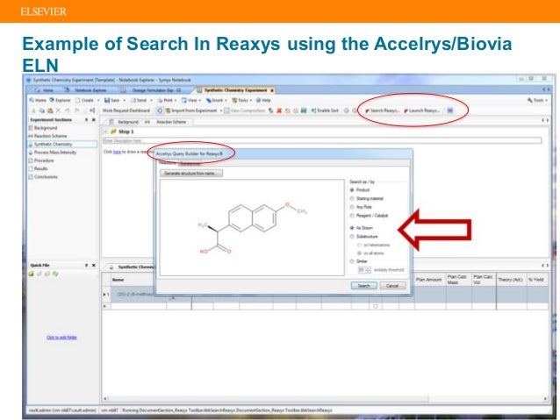The height and width of the screenshot is (420, 560).
Task: Click the Step 1 description input field
Action: (x=322, y=140)
